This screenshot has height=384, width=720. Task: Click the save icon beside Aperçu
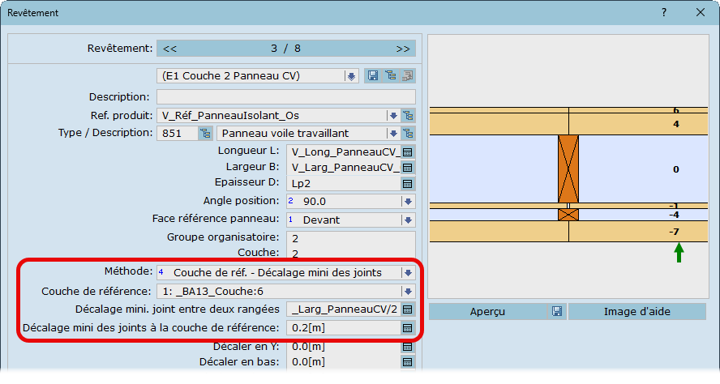point(558,312)
